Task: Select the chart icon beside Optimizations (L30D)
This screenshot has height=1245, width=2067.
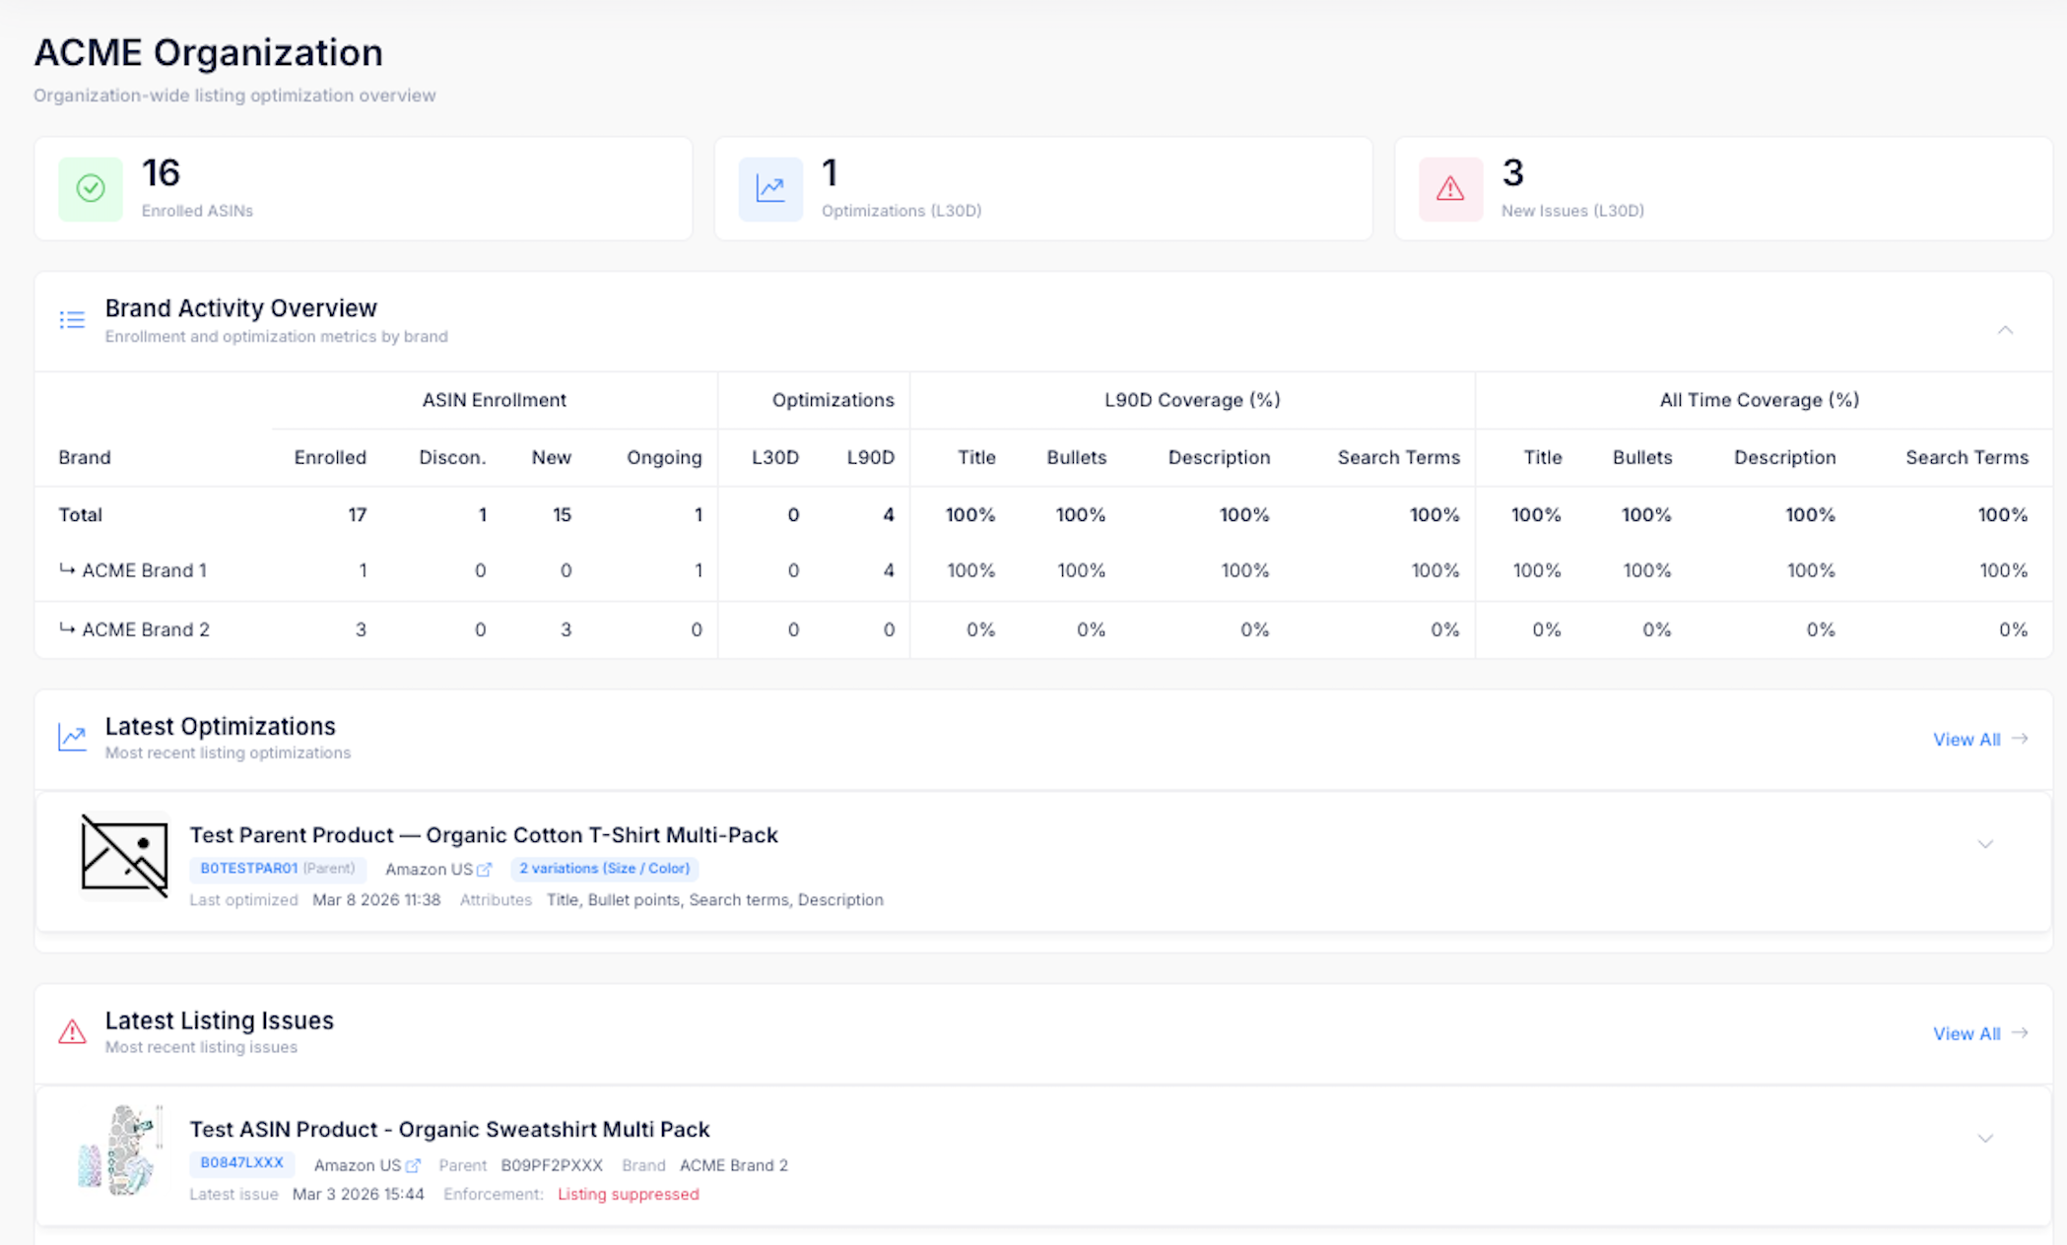Action: [x=770, y=189]
